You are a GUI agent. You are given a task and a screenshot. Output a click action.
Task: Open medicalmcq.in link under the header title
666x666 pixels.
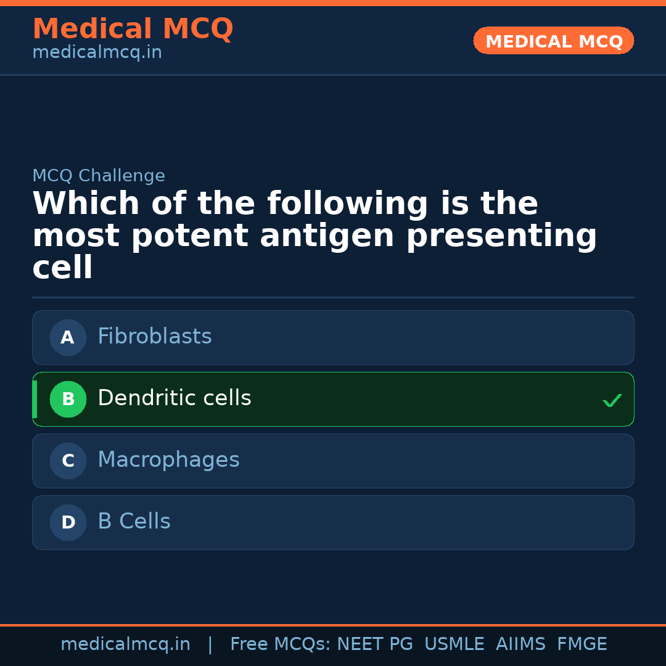point(97,53)
